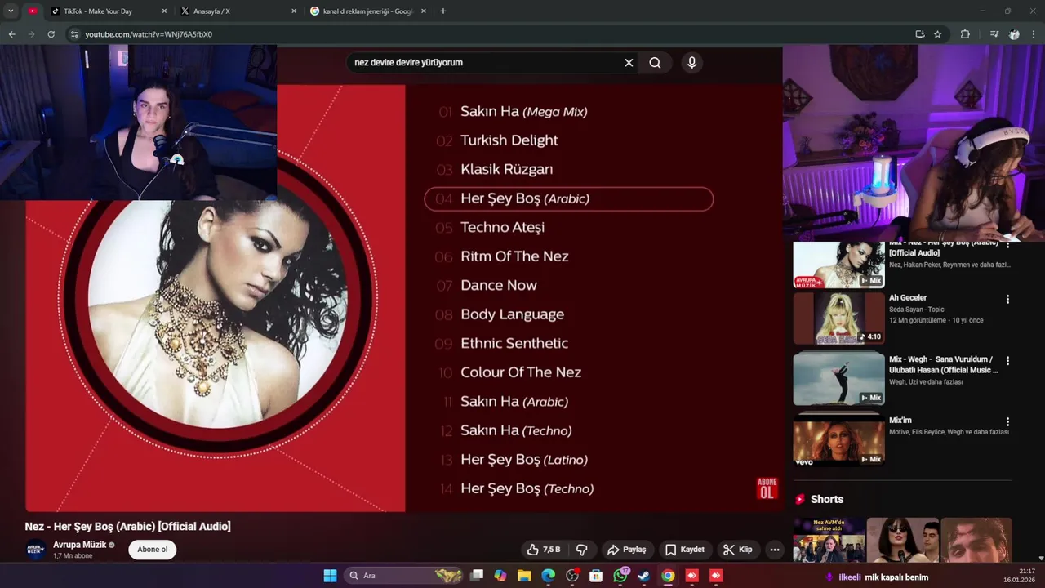This screenshot has width=1045, height=588.
Task: Click the Ah Geceler video title
Action: click(908, 298)
